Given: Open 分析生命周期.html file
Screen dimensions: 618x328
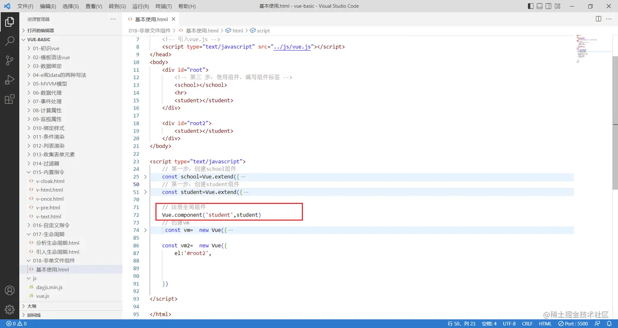Looking at the screenshot, I should [x=71, y=243].
